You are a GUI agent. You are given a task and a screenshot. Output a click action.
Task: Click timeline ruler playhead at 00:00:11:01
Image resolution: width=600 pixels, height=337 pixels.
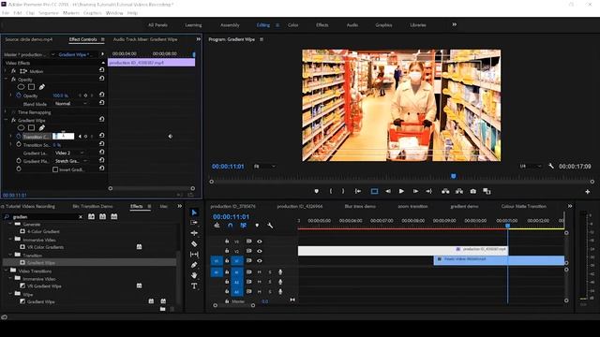[508, 226]
